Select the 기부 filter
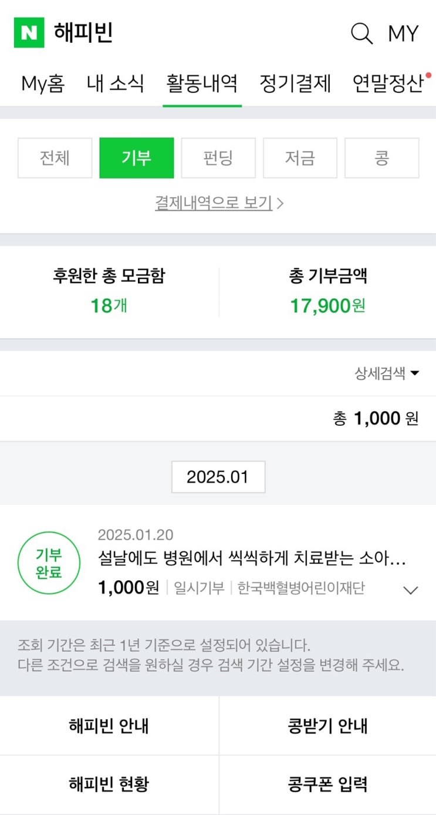 [x=137, y=158]
